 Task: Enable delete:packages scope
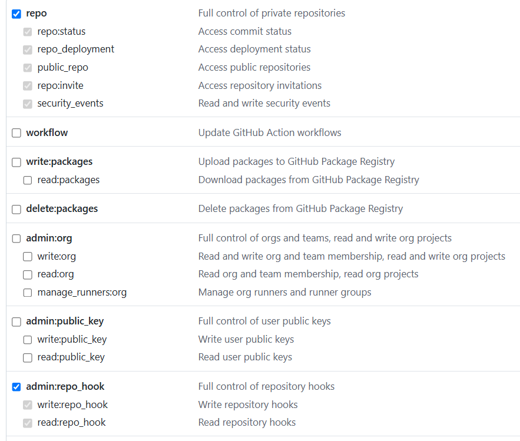16,209
